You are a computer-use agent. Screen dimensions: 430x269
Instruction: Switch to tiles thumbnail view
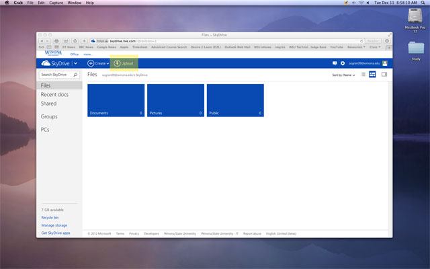coord(372,75)
